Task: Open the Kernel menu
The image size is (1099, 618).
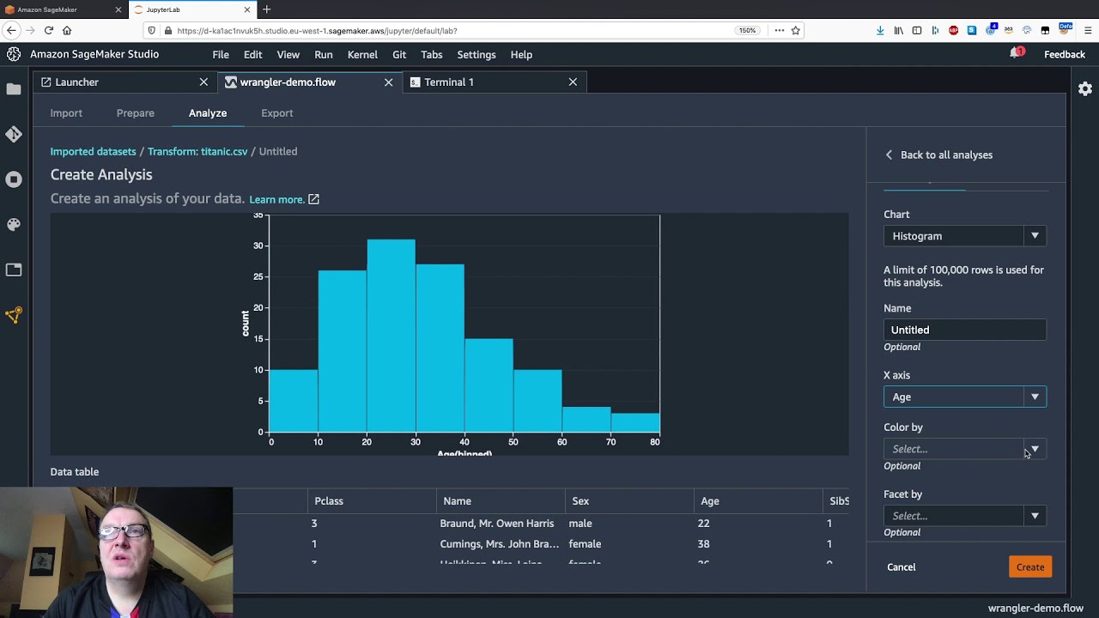Action: 362,55
